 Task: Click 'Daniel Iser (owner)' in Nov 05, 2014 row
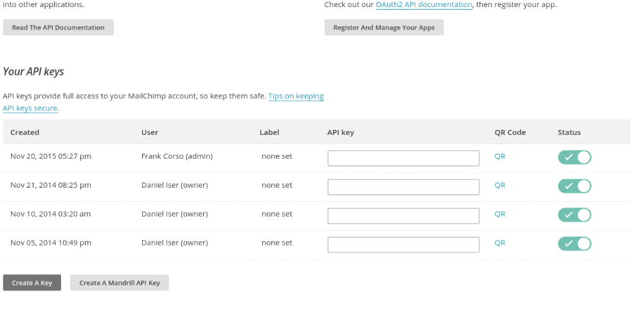click(175, 242)
